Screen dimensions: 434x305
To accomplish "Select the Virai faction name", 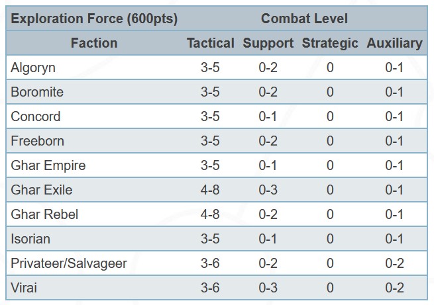I will point(24,288).
